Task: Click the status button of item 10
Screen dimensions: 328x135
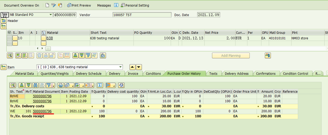Action: point(15,38)
